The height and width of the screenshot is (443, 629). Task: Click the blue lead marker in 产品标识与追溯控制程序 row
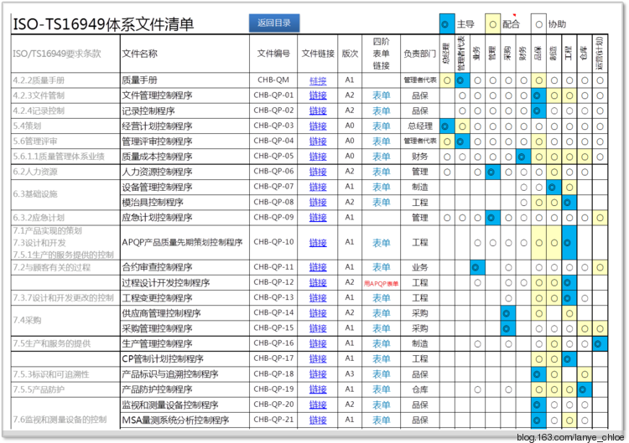538,374
